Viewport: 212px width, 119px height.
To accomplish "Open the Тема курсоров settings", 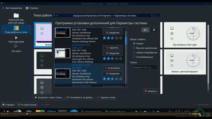I will (x=16, y=39).
